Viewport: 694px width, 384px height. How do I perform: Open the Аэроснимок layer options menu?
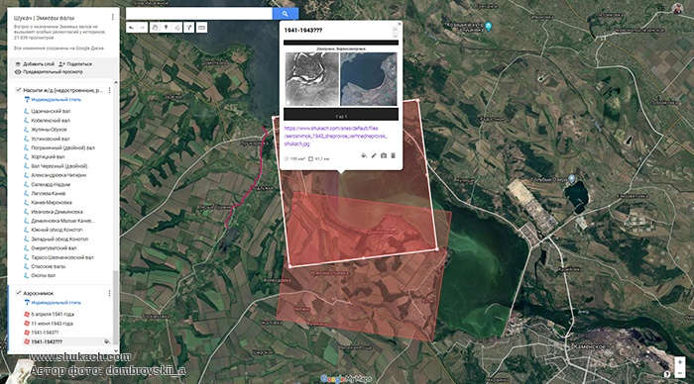click(109, 293)
